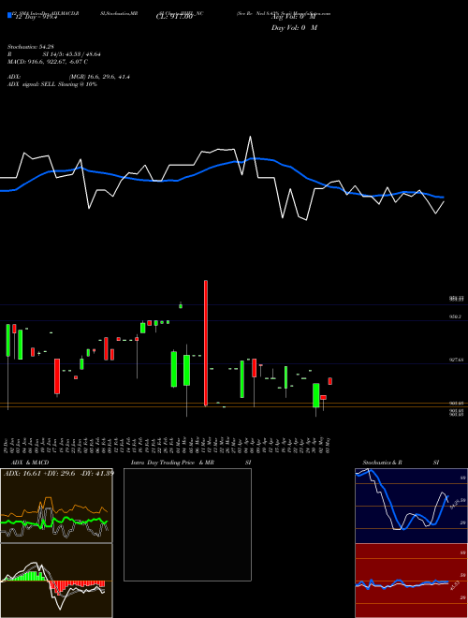Click the 'Day Vol: 0 M' text
The width and height of the screenshot is (468, 618).
pos(294,27)
